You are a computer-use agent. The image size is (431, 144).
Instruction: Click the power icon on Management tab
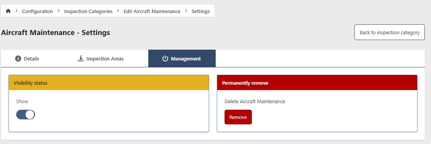165,59
